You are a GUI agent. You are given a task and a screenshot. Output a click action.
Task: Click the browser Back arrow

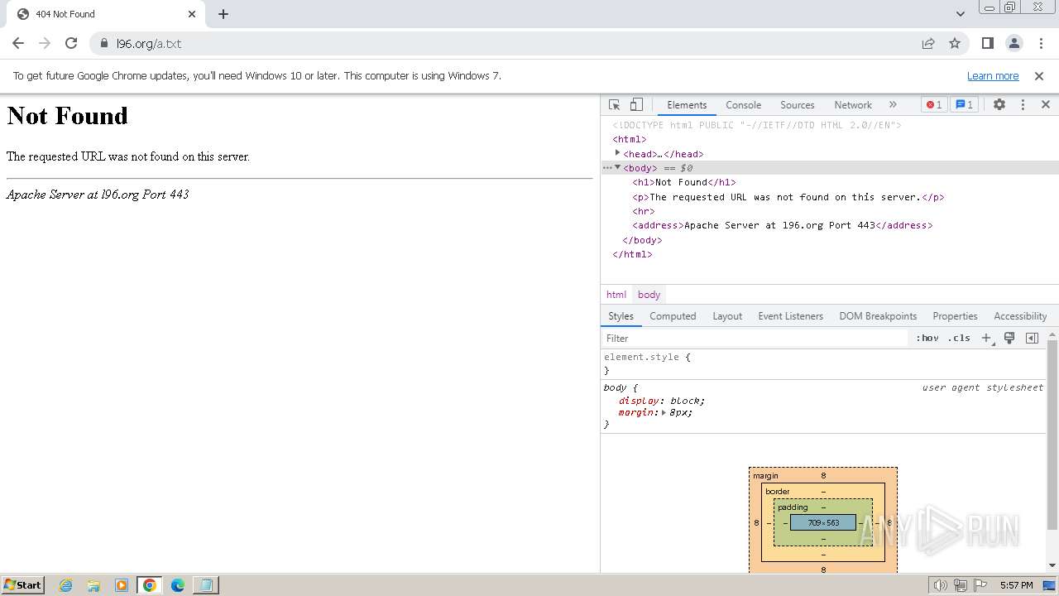click(18, 43)
